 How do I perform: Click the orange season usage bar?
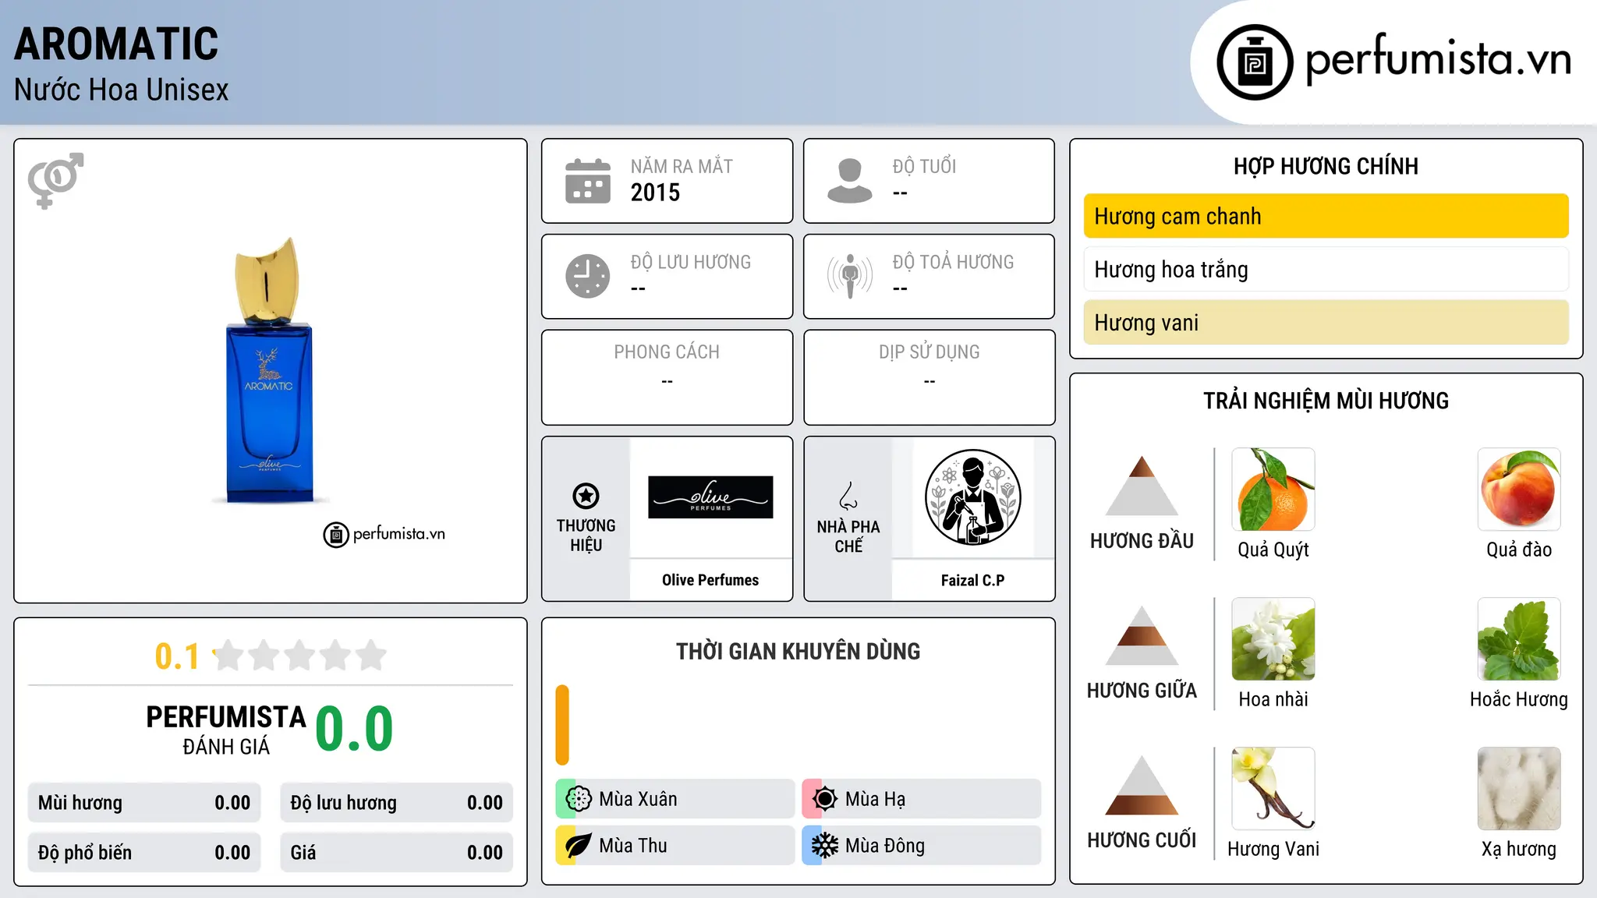click(x=562, y=725)
